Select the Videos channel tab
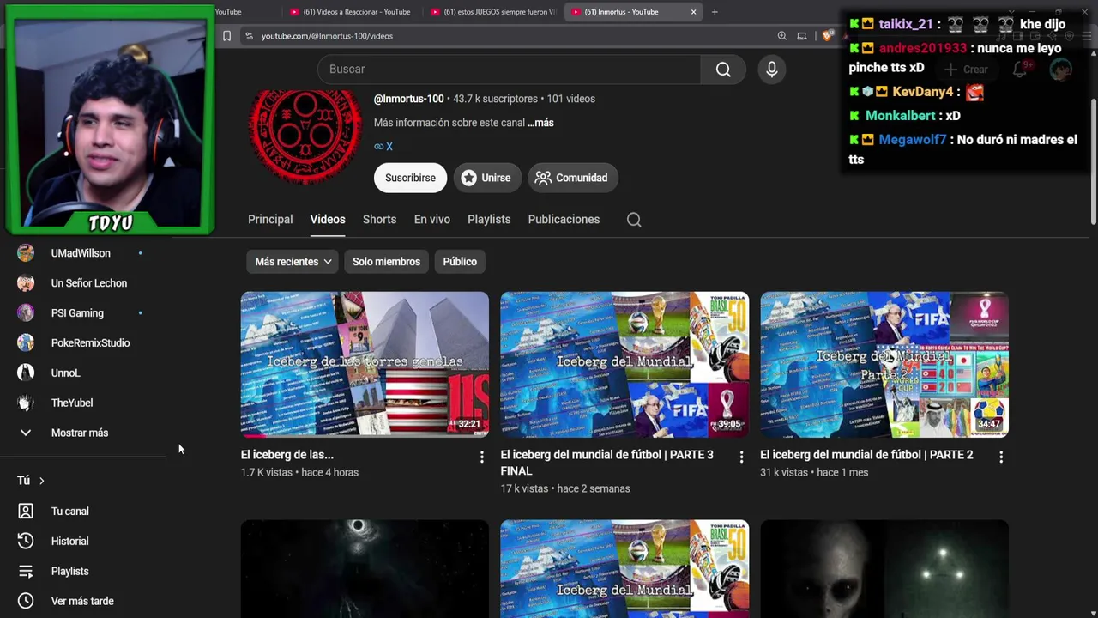Image resolution: width=1098 pixels, height=618 pixels. pos(328,220)
